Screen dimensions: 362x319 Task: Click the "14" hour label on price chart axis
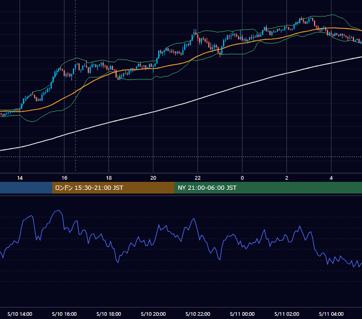click(20, 178)
